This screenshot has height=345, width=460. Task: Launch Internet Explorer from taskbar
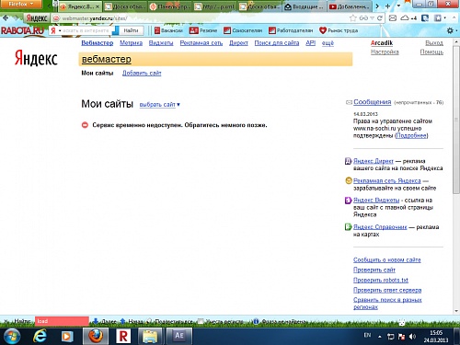pyautogui.click(x=40, y=337)
